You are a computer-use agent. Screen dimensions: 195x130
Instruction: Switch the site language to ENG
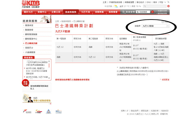click(149, 2)
